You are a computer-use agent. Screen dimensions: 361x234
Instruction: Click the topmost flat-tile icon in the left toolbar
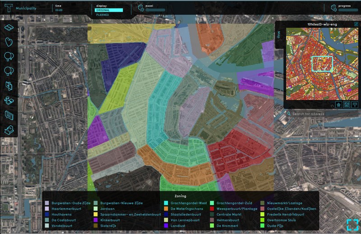point(9,28)
